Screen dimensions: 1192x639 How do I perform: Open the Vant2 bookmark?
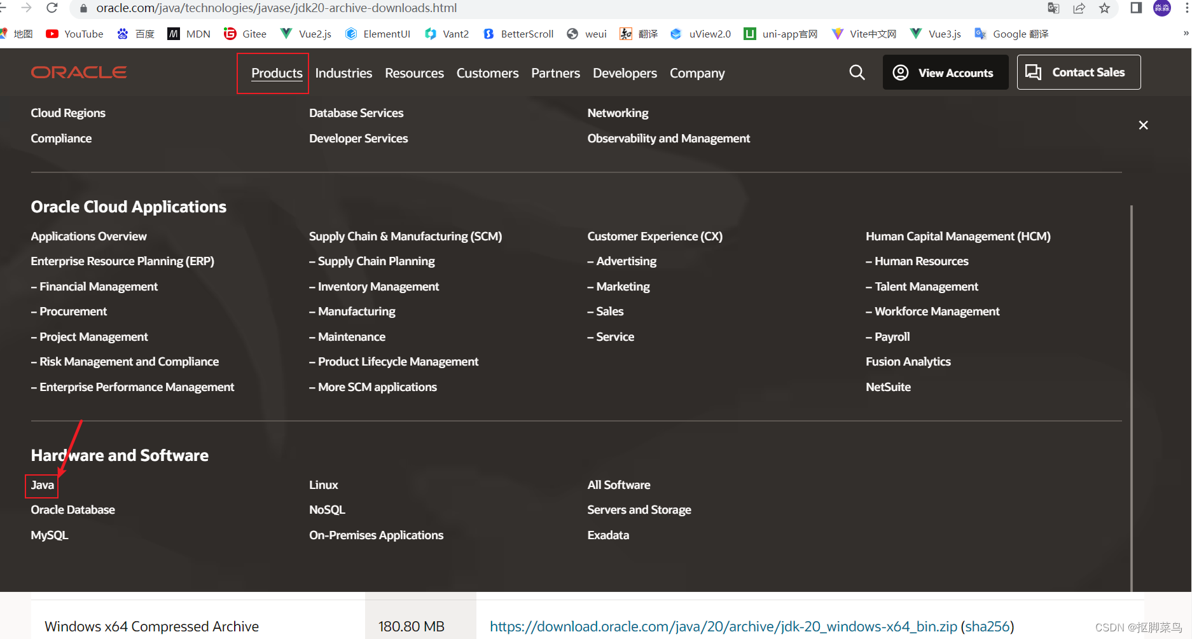[x=447, y=34]
